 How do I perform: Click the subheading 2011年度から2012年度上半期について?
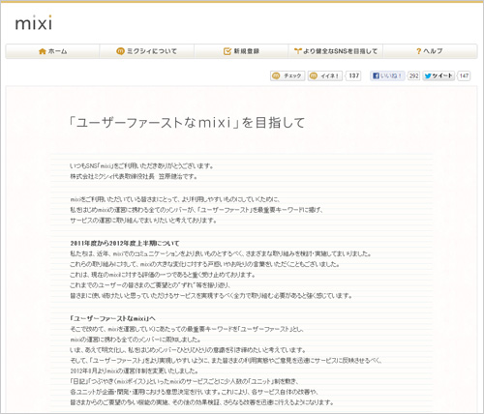tap(125, 243)
